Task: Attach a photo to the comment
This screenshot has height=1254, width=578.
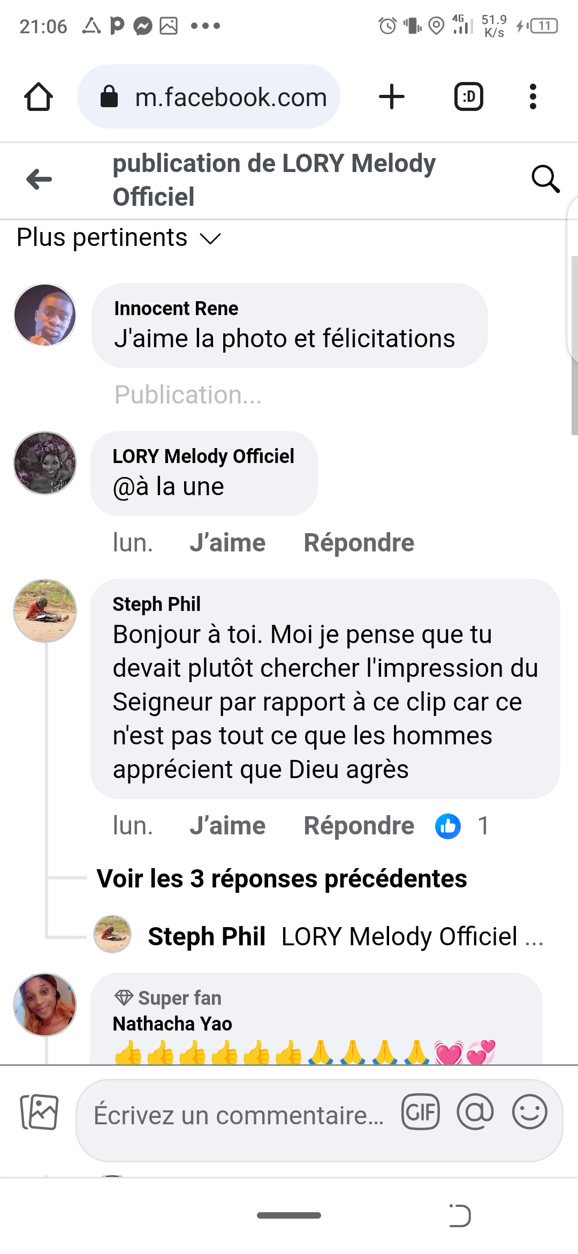Action: tap(39, 1112)
